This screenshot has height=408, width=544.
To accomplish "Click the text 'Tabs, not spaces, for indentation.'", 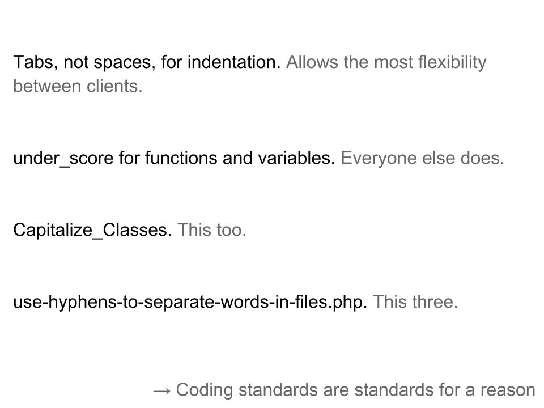I will tap(147, 63).
